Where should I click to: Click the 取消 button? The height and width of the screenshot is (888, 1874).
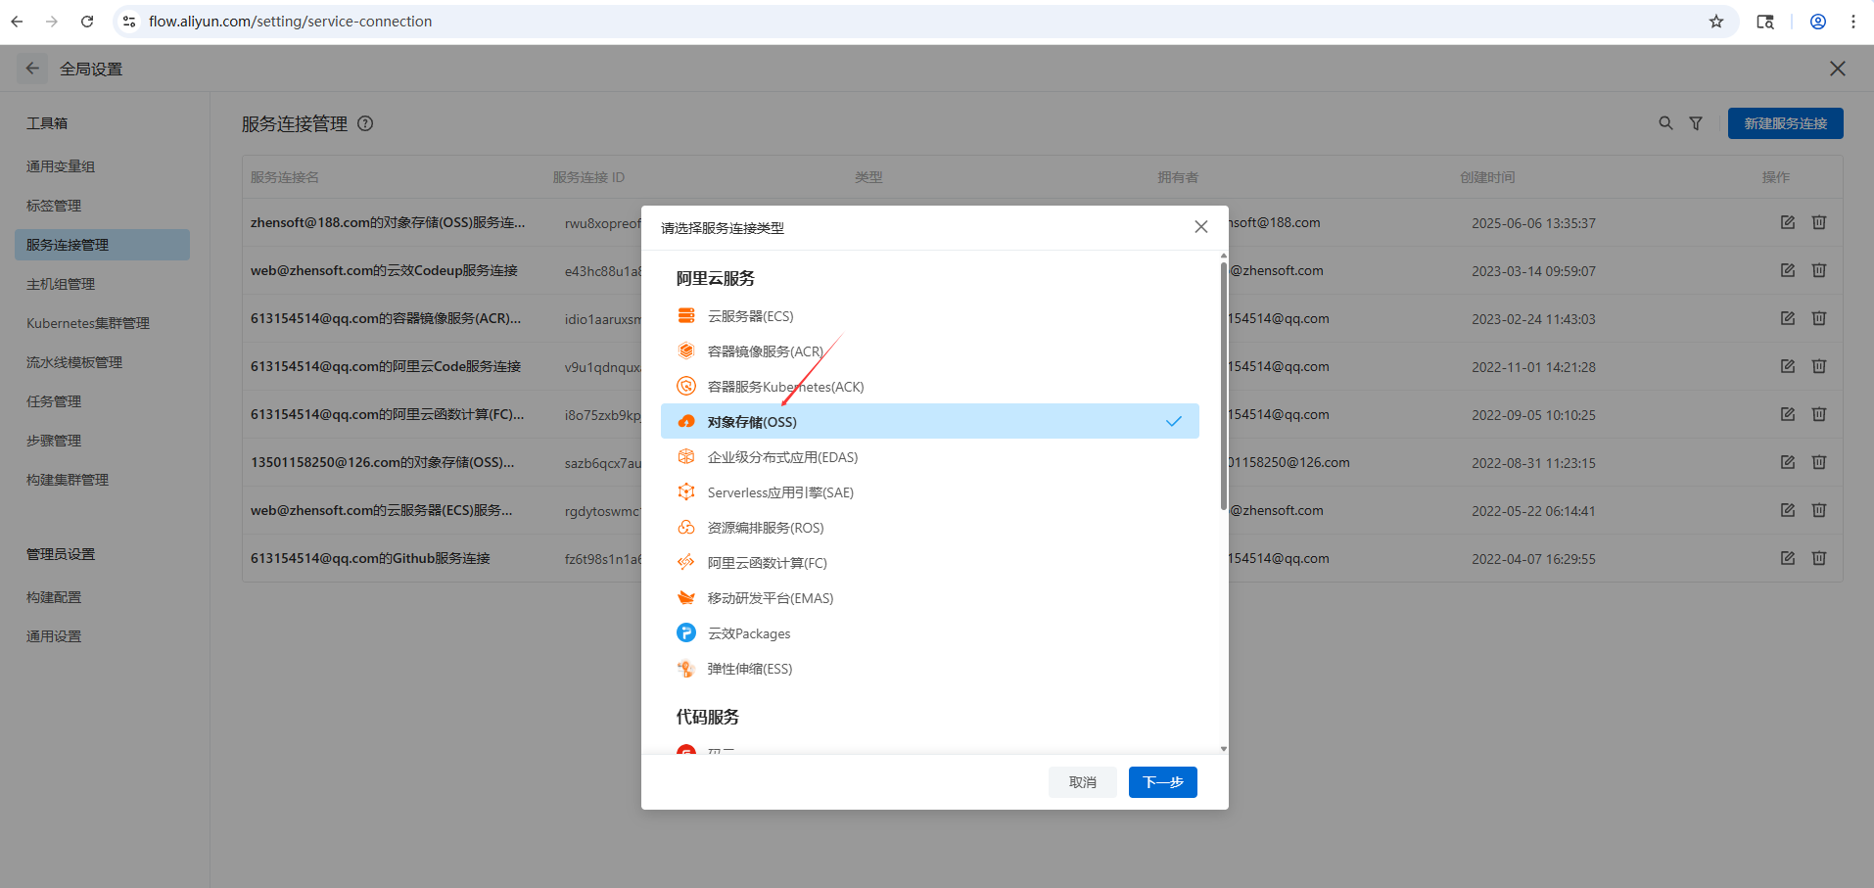click(1083, 782)
